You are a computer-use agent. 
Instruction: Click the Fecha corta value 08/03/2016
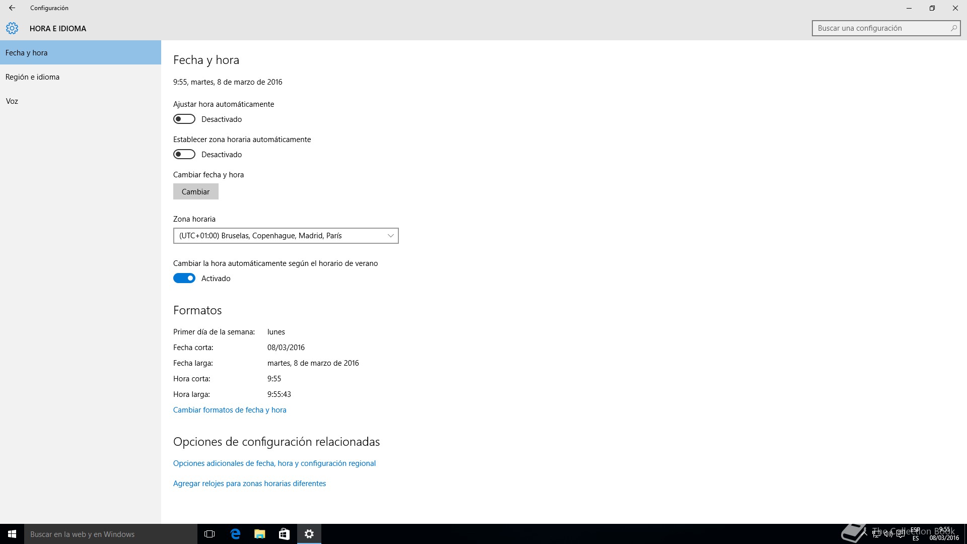click(286, 348)
